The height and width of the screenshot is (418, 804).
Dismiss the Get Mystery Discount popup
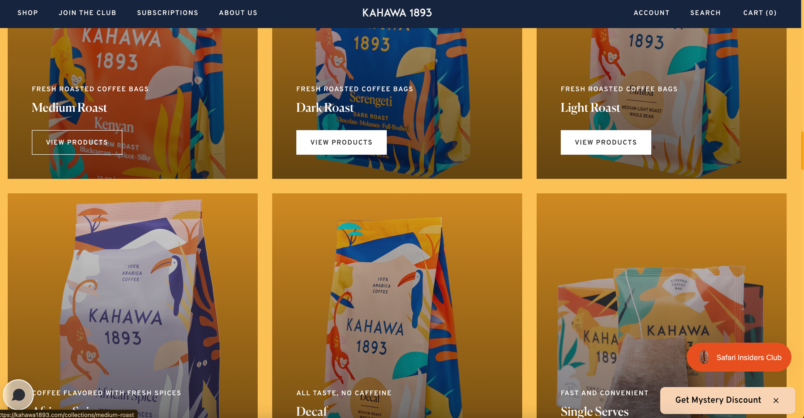(x=776, y=400)
